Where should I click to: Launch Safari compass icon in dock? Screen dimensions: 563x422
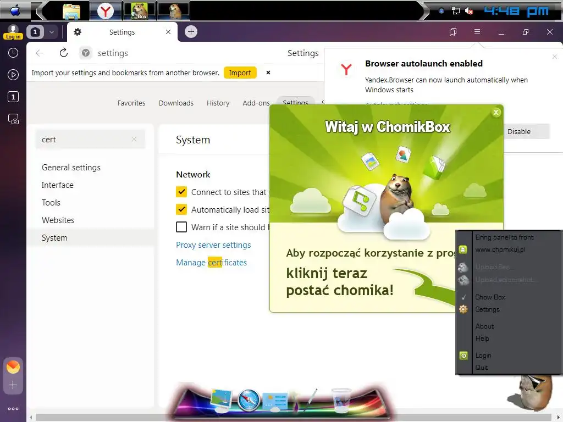[249, 400]
